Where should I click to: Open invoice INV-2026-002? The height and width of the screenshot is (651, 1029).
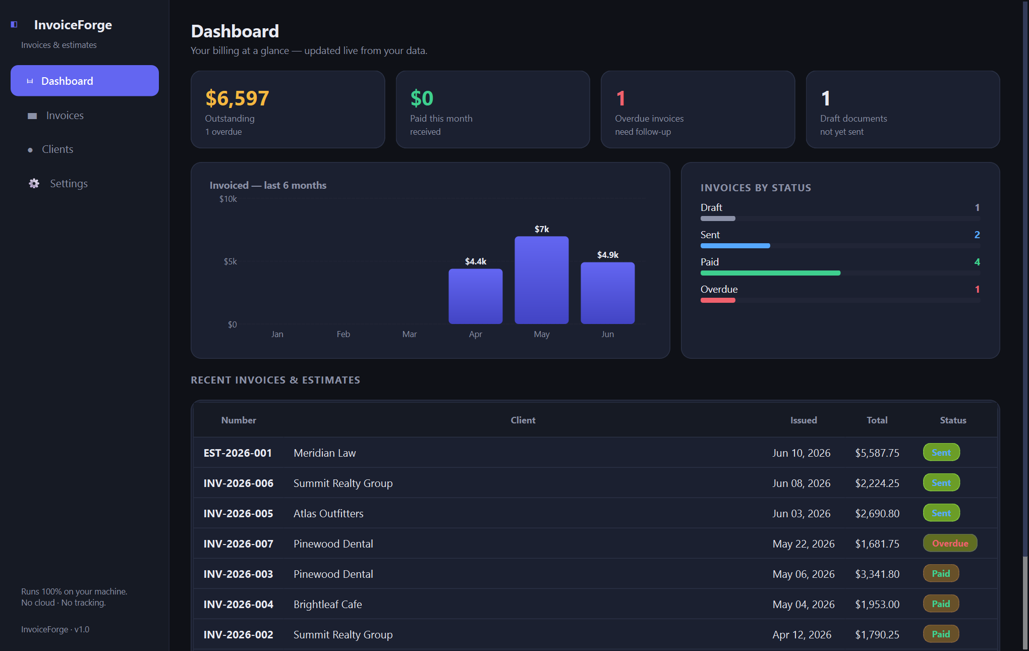coord(238,634)
